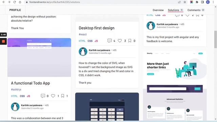217x122 pixels.
Task: Click HTML label on Todo App card
Action: [x=14, y=96]
